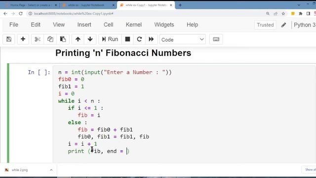Open the tab search chevron

point(299,5)
